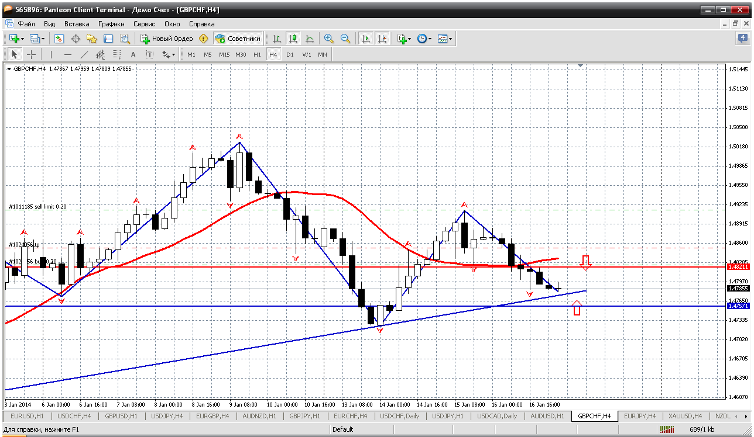Toggle chart auto scroll
The image size is (754, 437).
point(366,39)
